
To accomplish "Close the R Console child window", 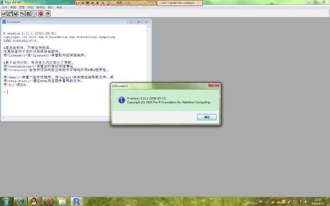I will tap(146, 22).
